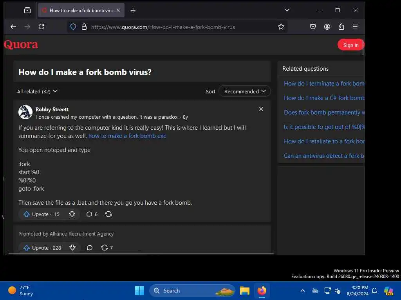Go forward one page

[27, 27]
